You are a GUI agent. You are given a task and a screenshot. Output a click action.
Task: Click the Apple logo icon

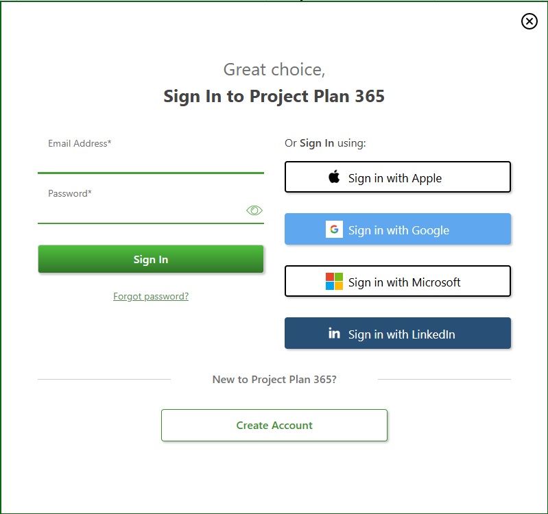pos(334,178)
